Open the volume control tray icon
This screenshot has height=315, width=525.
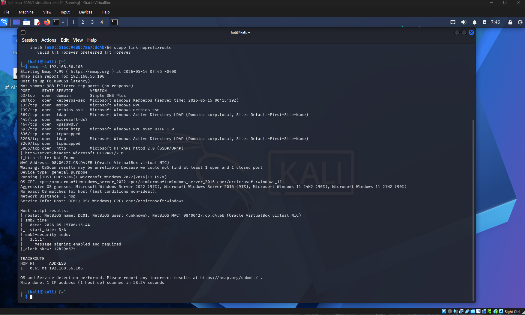(464, 22)
